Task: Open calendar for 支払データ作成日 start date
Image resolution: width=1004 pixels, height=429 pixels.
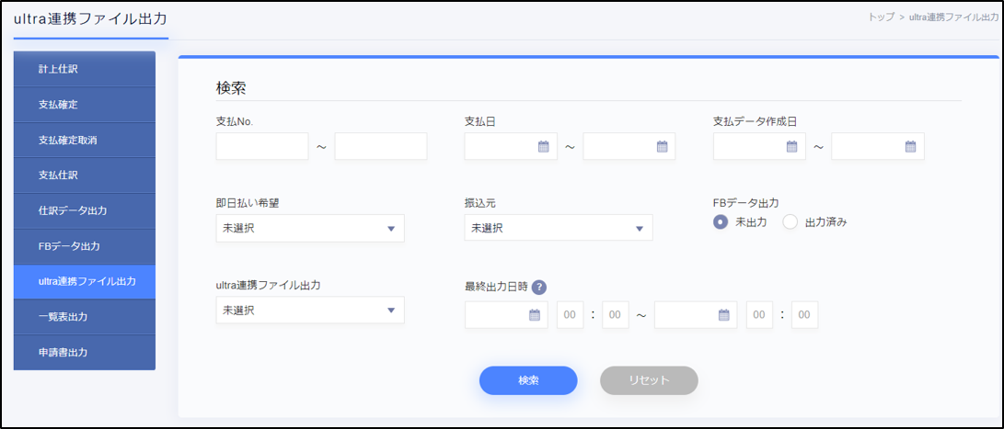Action: [x=791, y=146]
